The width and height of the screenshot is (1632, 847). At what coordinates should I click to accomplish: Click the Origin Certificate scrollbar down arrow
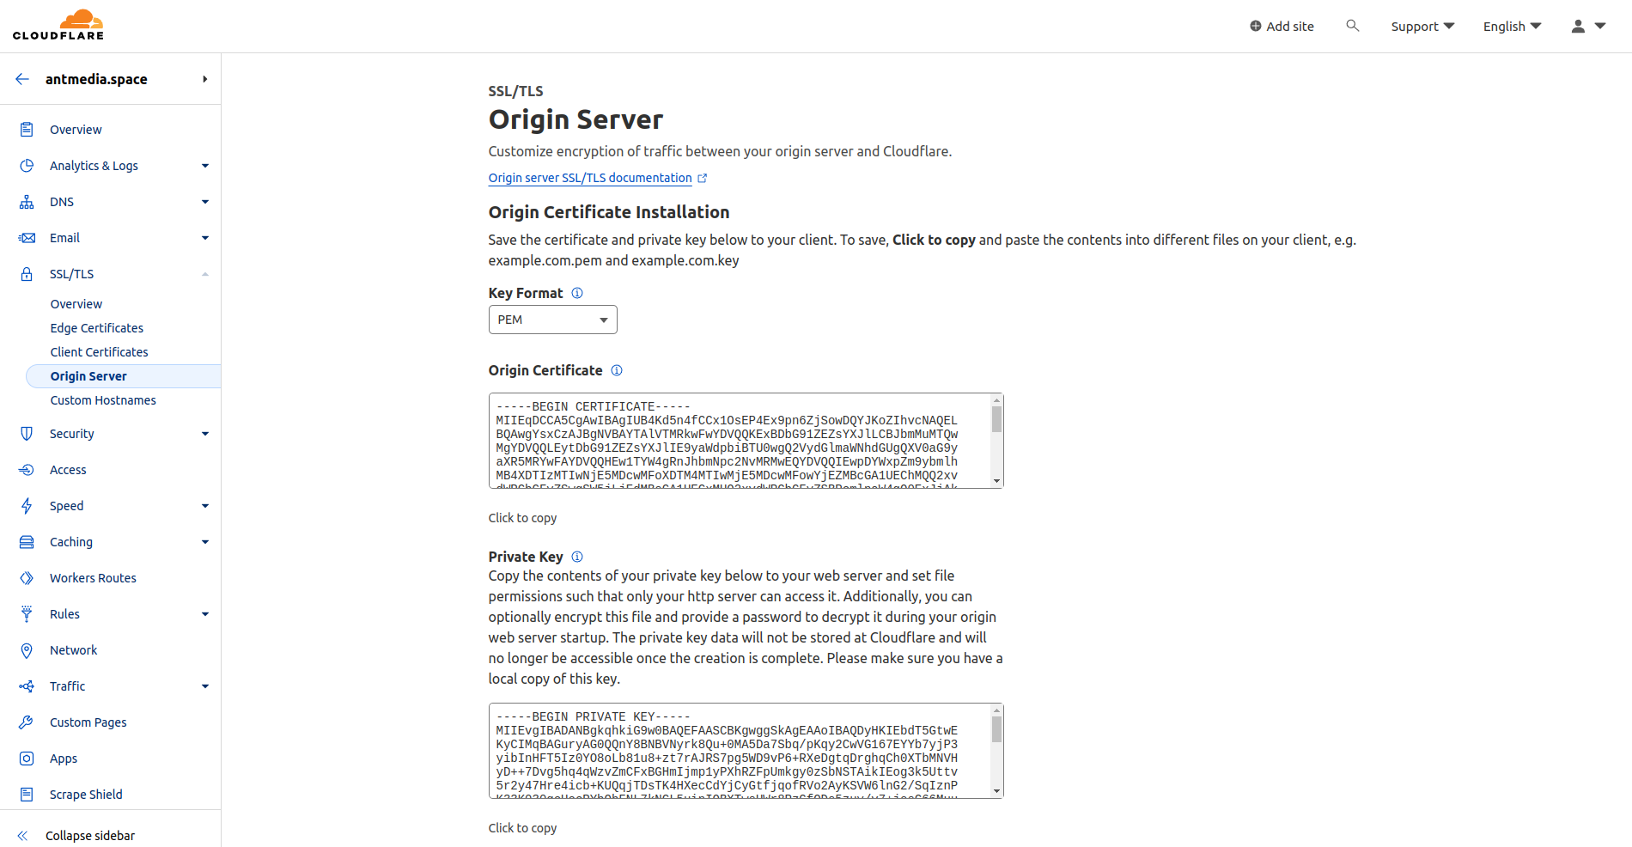(996, 481)
